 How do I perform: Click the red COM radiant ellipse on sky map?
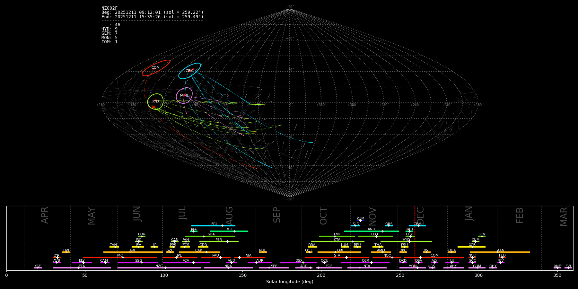156,68
